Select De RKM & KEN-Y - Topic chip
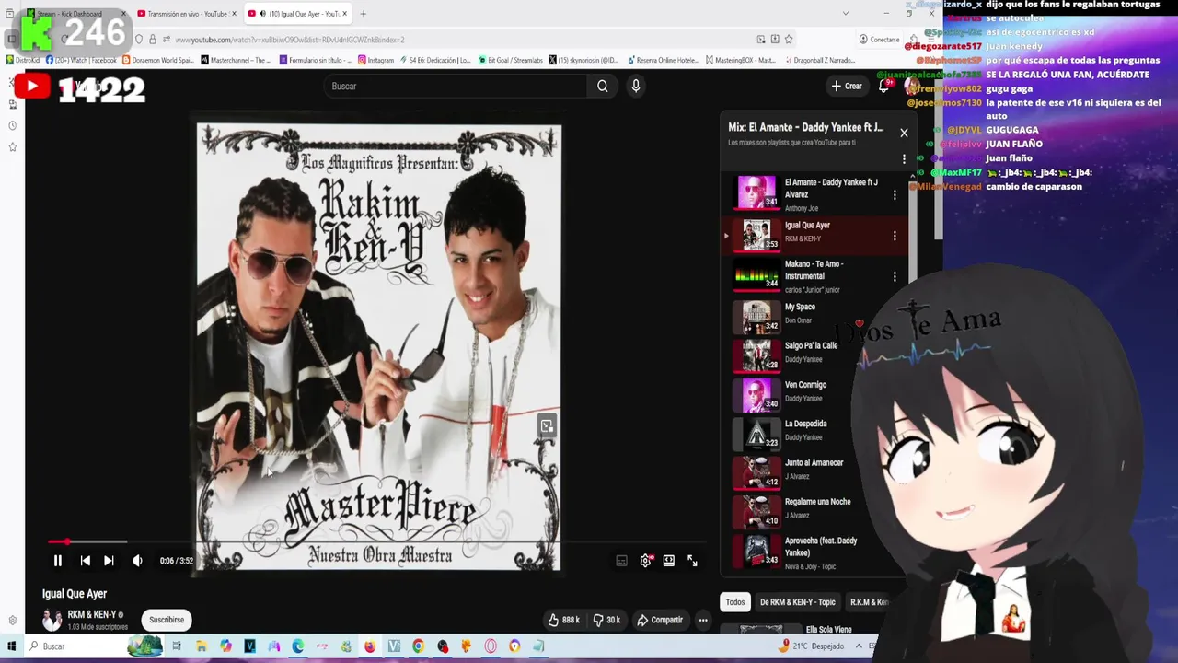The width and height of the screenshot is (1178, 663). click(x=797, y=602)
